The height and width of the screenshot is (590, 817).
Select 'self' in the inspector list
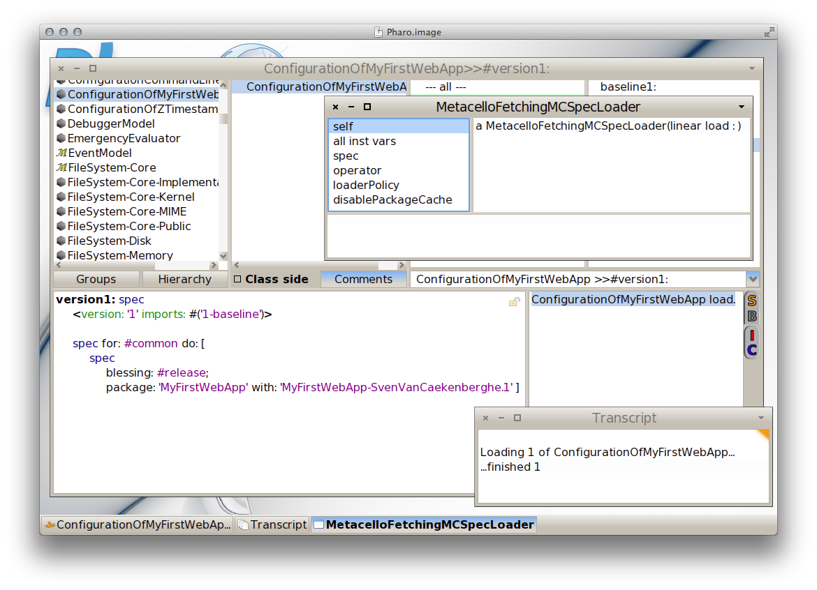click(x=399, y=126)
